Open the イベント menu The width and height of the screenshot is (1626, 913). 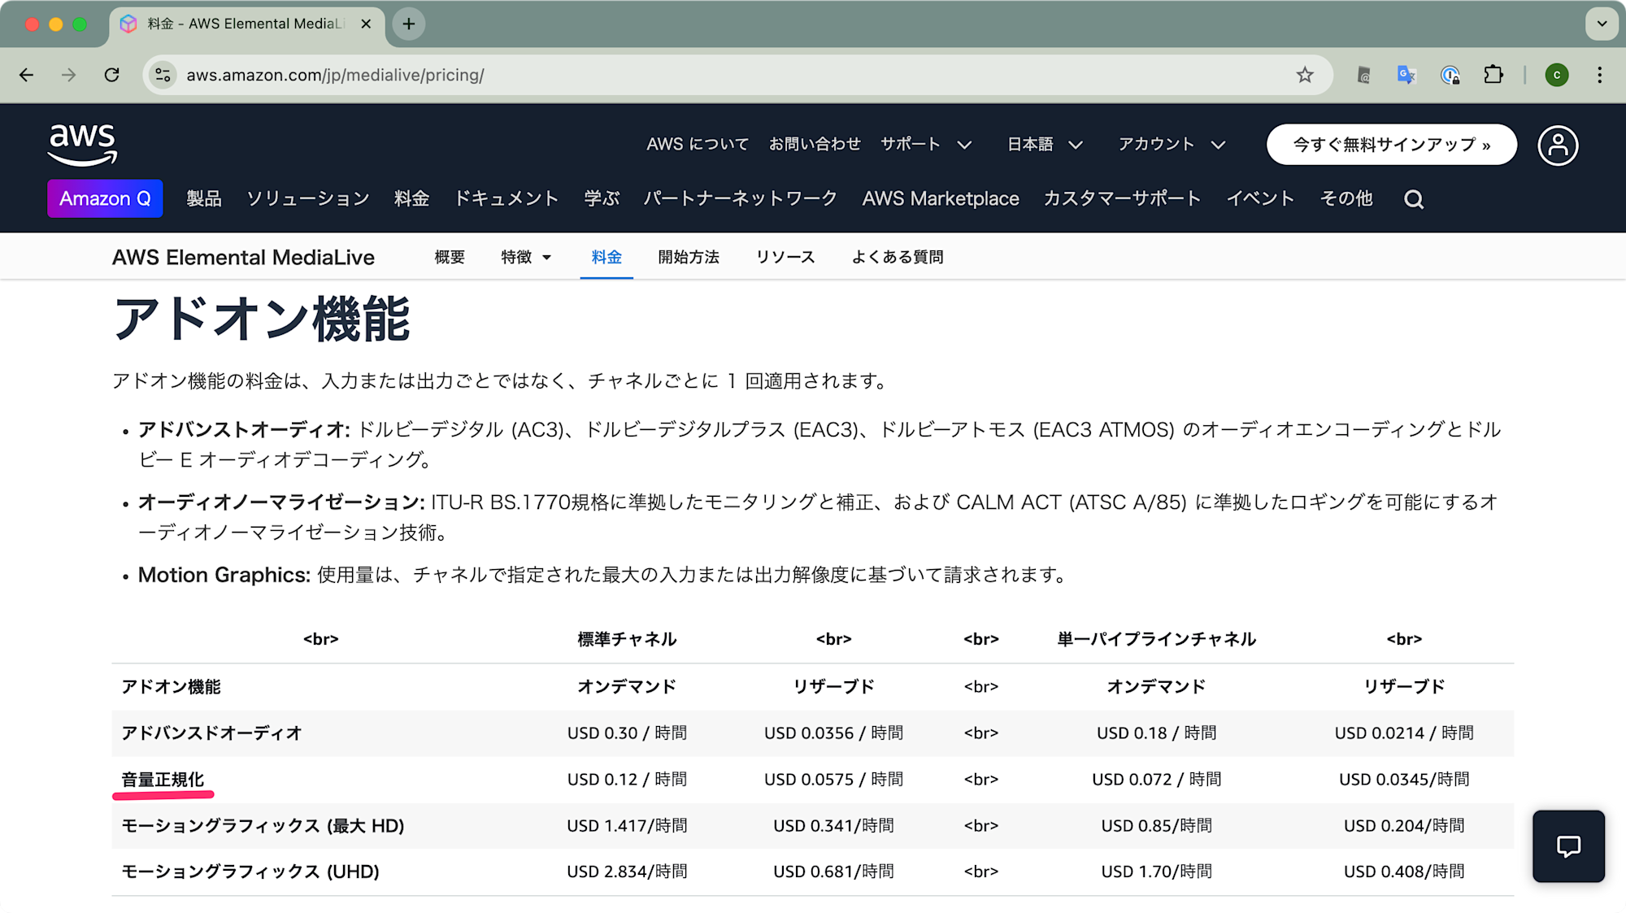[x=1260, y=198]
